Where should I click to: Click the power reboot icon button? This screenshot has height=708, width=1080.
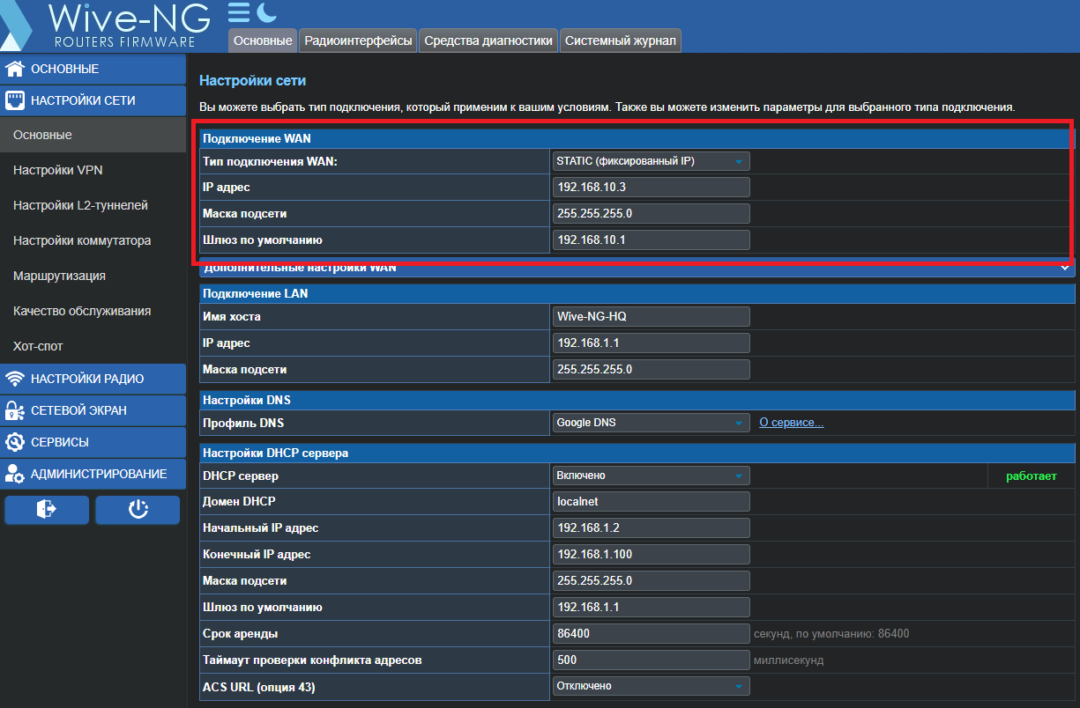[x=138, y=509]
